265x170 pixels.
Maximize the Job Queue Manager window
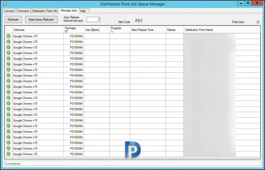click(248, 3)
